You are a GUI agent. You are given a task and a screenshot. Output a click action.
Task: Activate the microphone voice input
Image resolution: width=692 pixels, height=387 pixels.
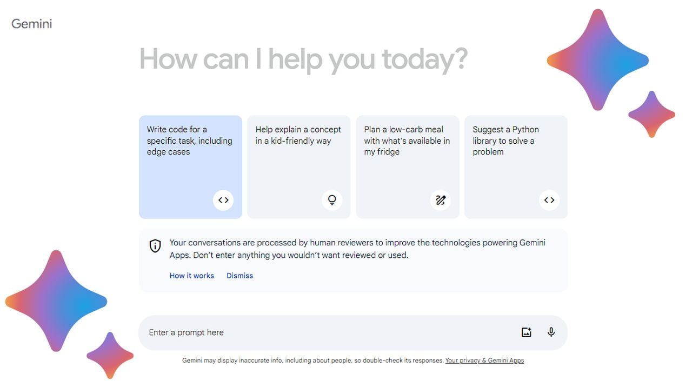pyautogui.click(x=551, y=332)
